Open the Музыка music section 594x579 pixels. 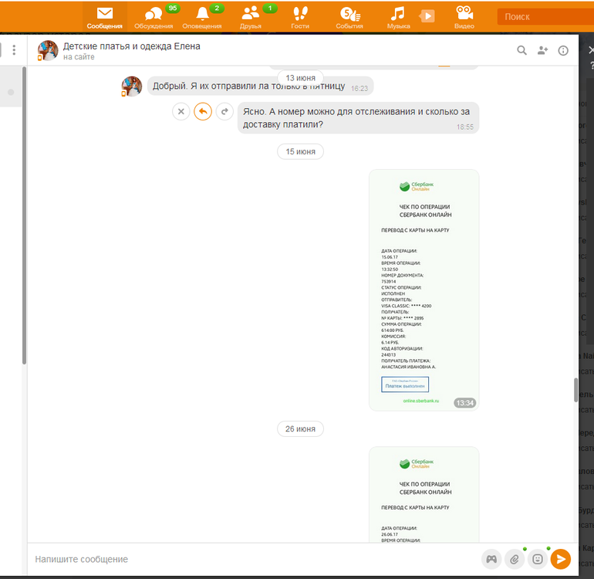point(398,16)
